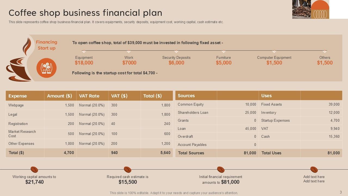348x196 pixels.
Task: Click the orange circle logo graphic
Action: (320, 9)
